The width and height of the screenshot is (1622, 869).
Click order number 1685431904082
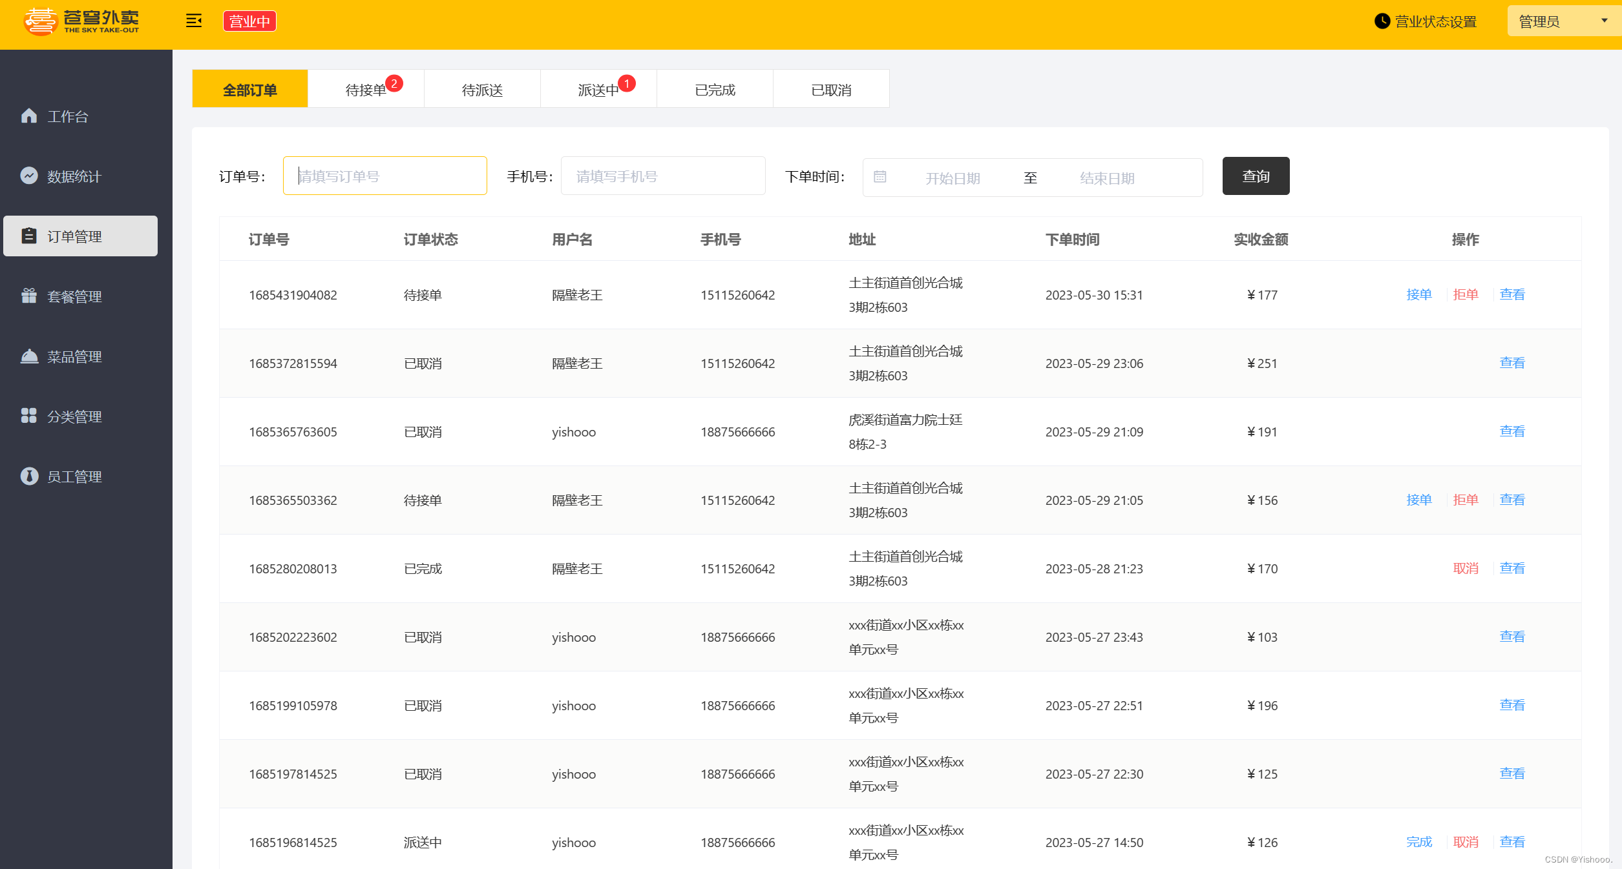click(x=293, y=295)
